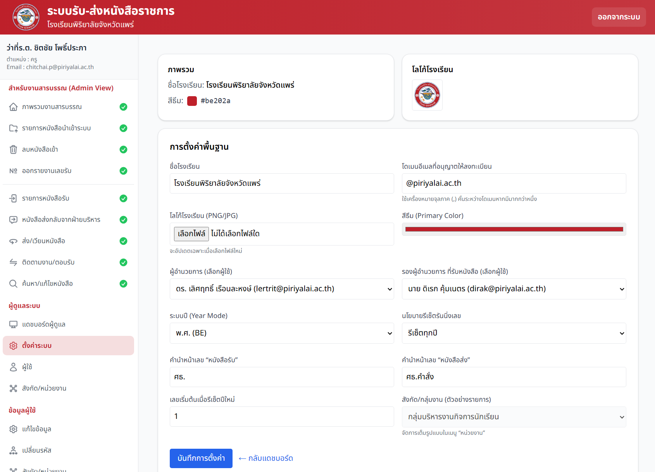Follow the กลับแดชบอร์ด link
Screen dimensions: 655x472
tap(266, 458)
